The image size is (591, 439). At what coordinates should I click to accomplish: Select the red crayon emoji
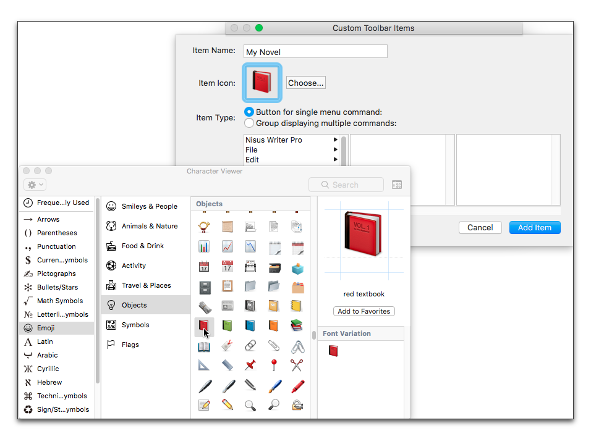(x=297, y=386)
